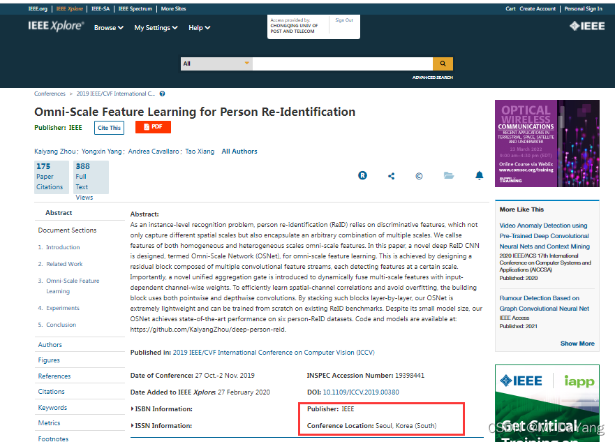Show All Authors
This screenshot has width=615, height=442.
click(239, 152)
